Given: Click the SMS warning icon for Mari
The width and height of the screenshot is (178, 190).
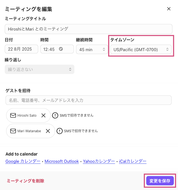Looking at the screenshot, I should click(60, 131).
